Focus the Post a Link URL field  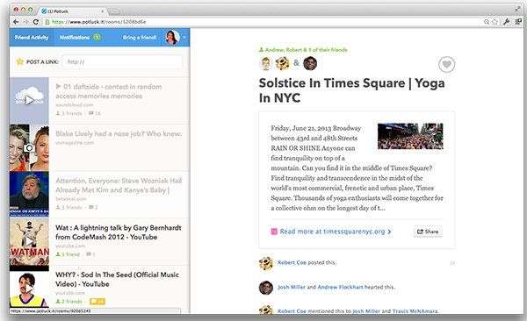tap(122, 61)
